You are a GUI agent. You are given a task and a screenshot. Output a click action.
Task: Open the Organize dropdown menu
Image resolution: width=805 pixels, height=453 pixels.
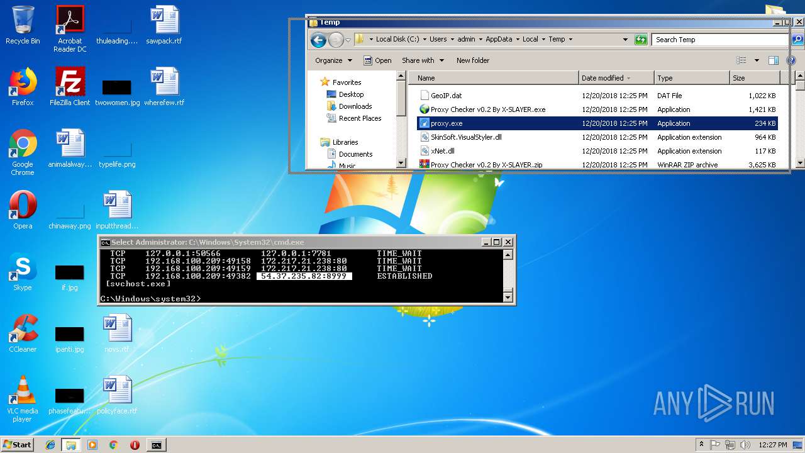click(x=333, y=60)
